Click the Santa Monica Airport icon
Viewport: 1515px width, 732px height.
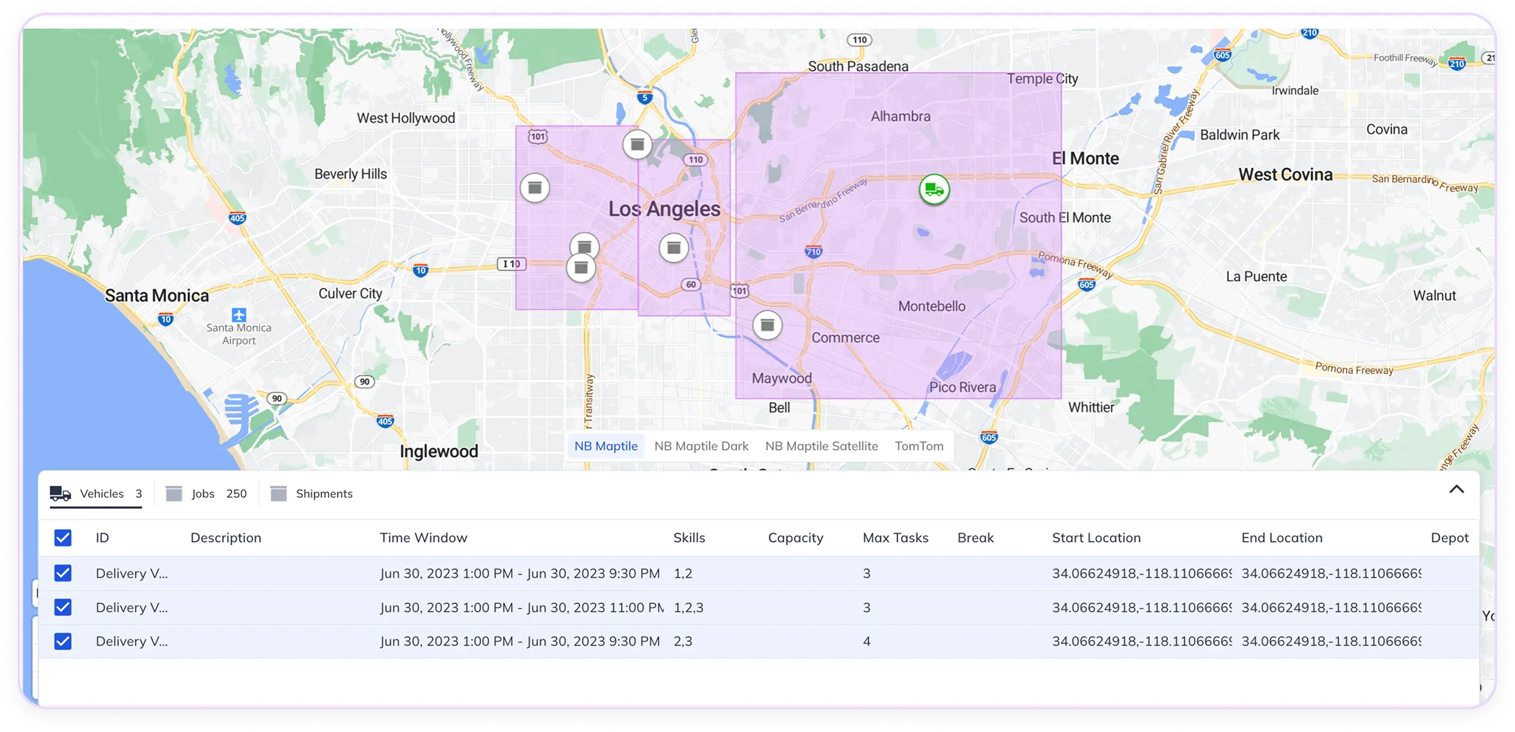239,314
